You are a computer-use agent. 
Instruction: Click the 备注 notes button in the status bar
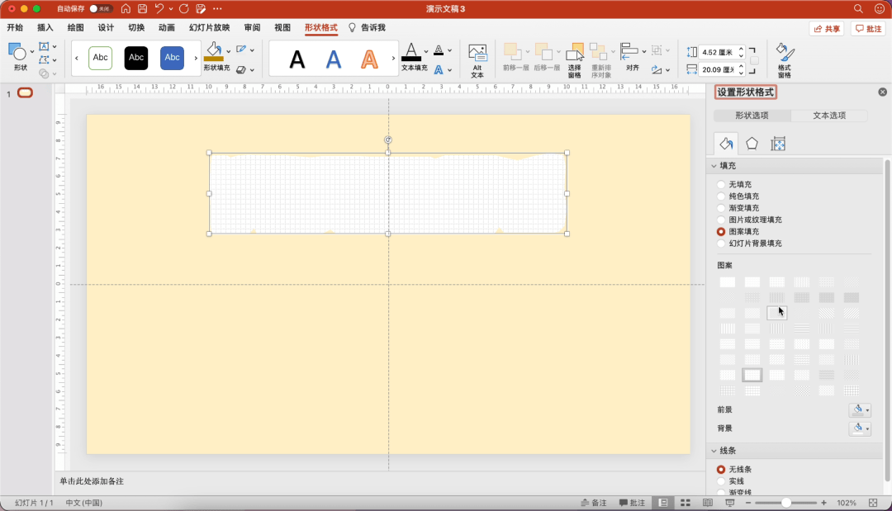point(593,503)
